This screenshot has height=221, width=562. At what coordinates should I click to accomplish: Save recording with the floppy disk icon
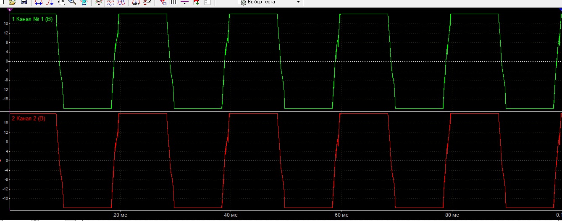tap(24, 2)
